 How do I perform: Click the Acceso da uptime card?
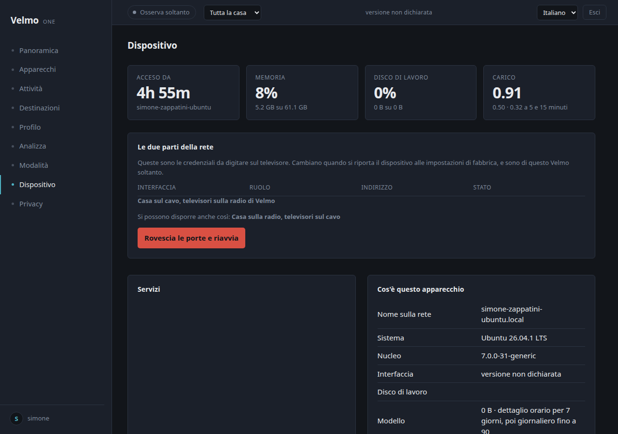[183, 93]
